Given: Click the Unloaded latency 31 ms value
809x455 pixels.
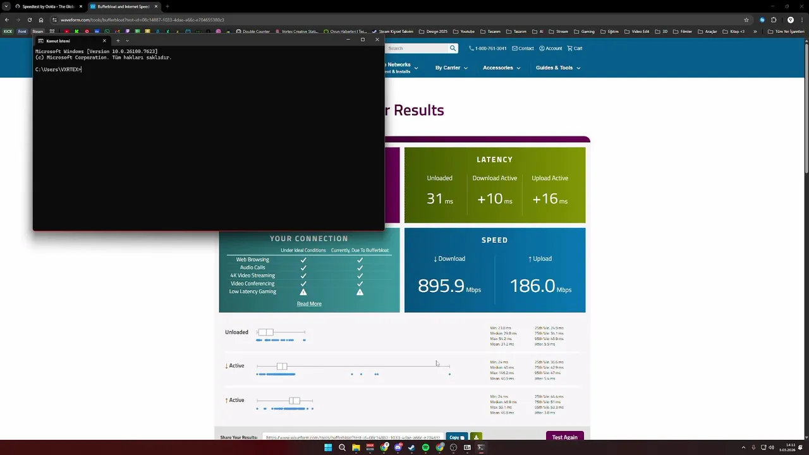Looking at the screenshot, I should point(440,198).
